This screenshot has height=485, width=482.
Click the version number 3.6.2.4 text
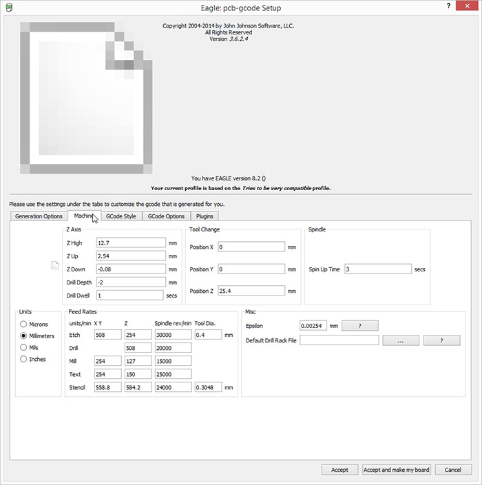[x=238, y=39]
